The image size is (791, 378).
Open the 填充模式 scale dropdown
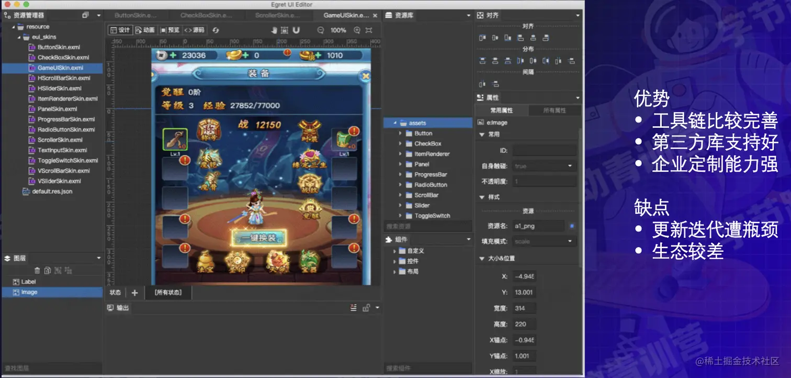pos(544,241)
